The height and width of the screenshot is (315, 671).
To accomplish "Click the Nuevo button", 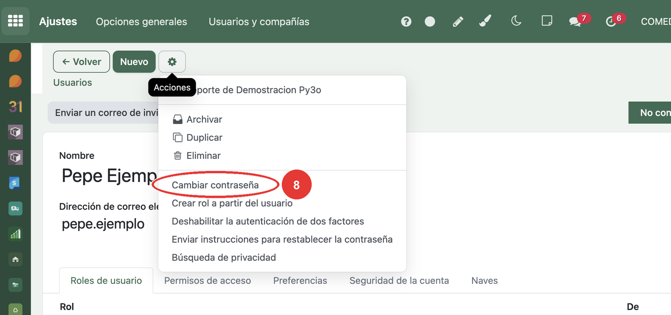I will pos(134,62).
